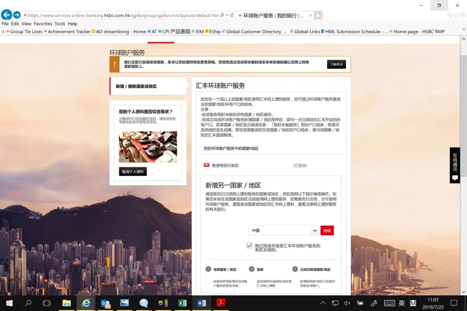
Task: Click the 查阅个人资料 button
Action: [x=132, y=171]
